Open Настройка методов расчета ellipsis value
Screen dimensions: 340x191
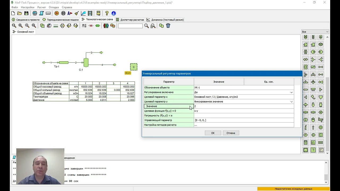pos(244,125)
